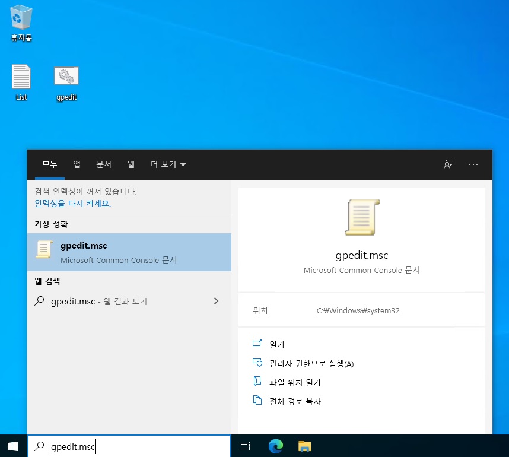Click the file location icon
This screenshot has height=457, width=509.
(257, 381)
